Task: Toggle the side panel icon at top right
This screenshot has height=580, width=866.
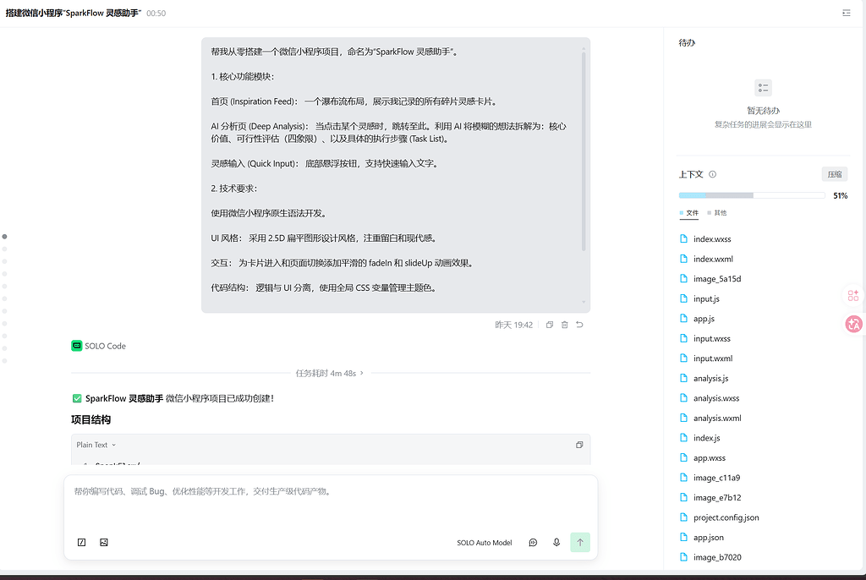Action: click(846, 13)
